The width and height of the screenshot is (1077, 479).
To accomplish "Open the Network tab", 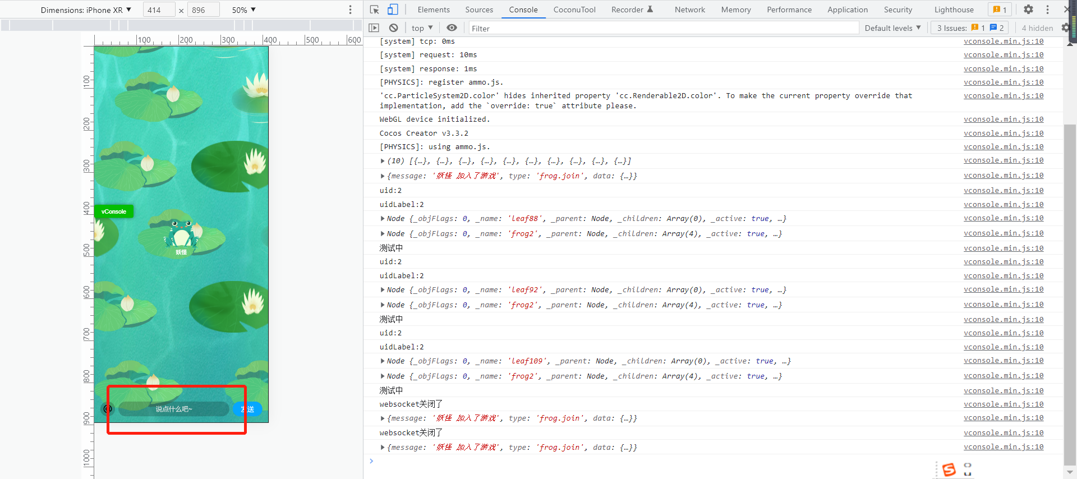I will coord(690,10).
